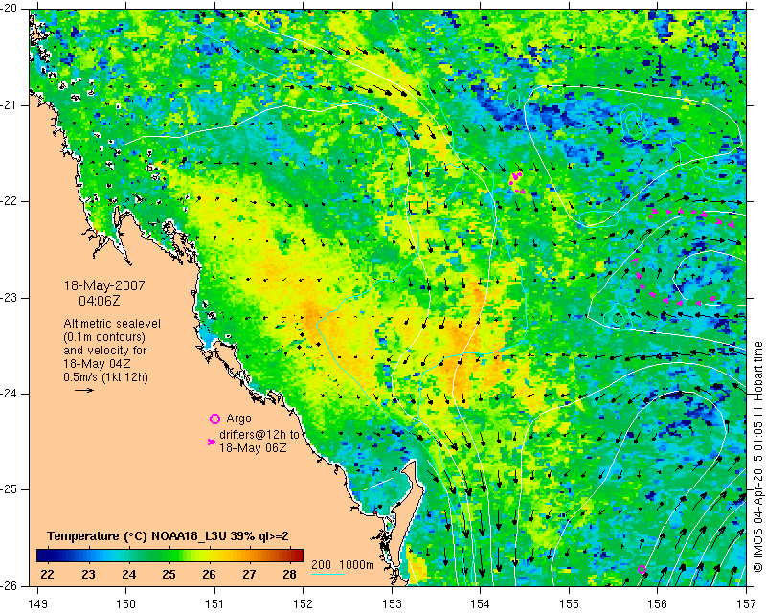
Task: Click the date label 18-May-2007
Action: 104,285
